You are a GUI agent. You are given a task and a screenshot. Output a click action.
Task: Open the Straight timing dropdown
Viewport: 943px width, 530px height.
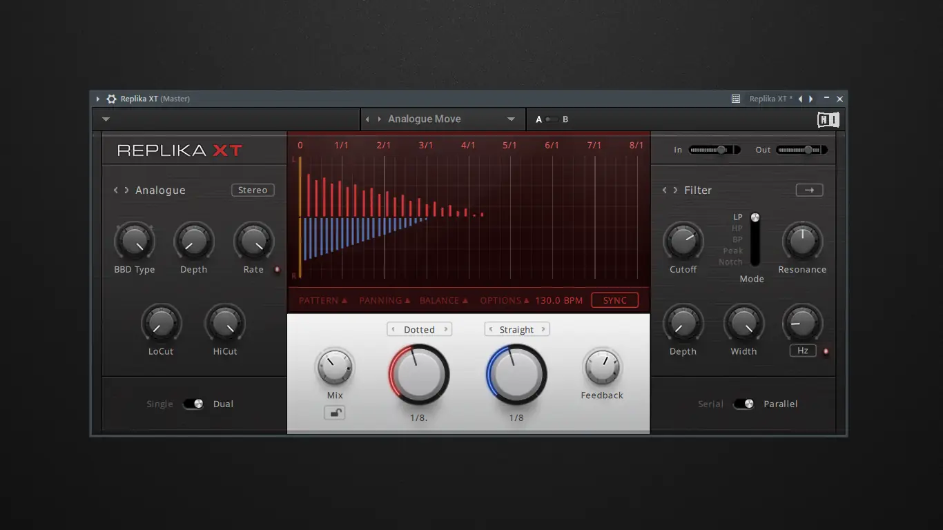pos(517,330)
